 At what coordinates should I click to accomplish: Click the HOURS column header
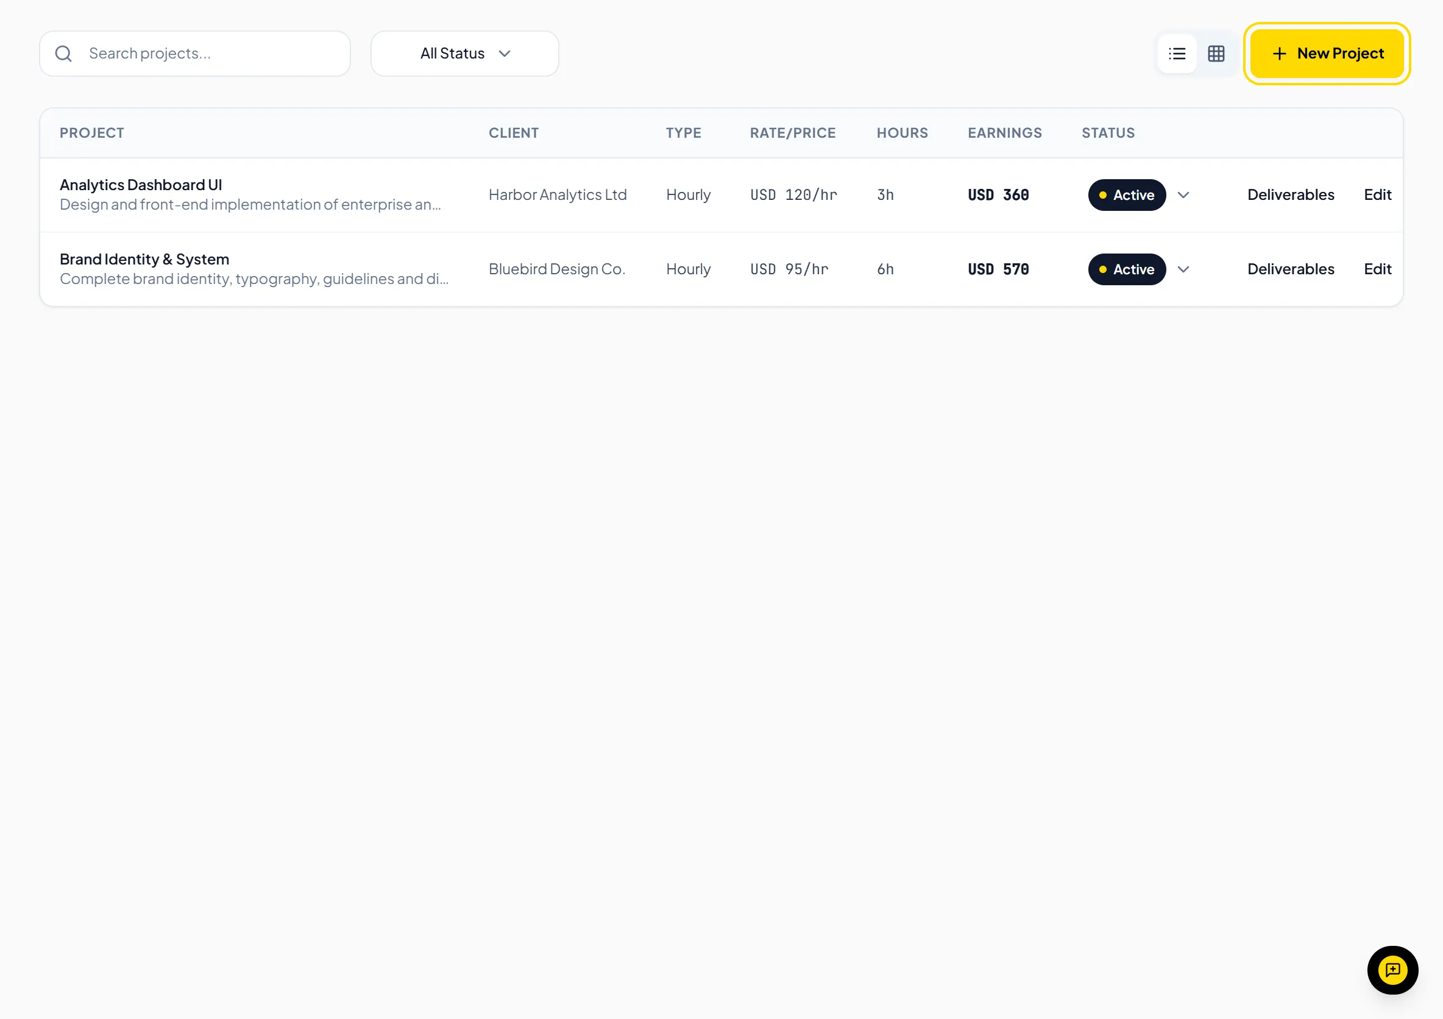[902, 133]
